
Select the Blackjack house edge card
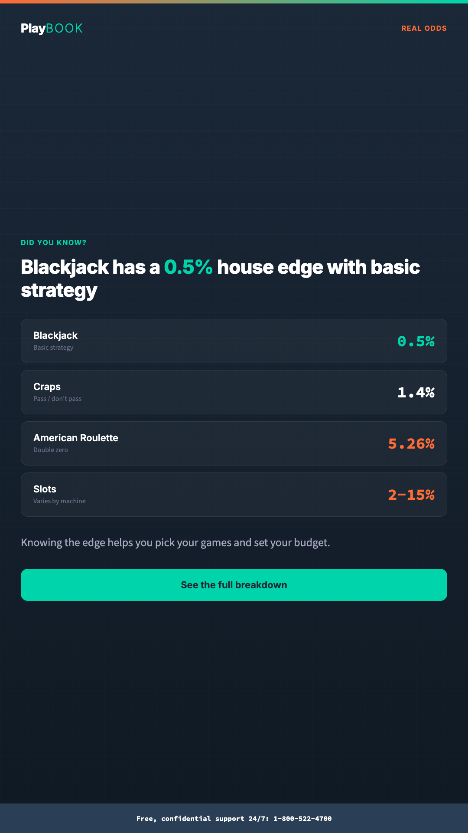pyautogui.click(x=234, y=341)
